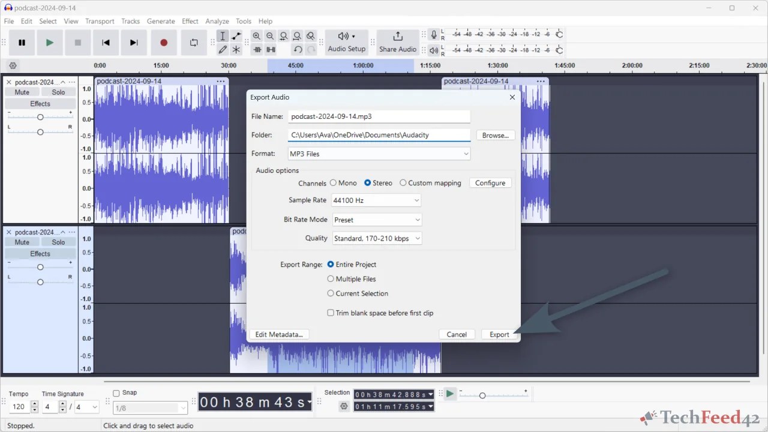768x432 pixels.
Task: Close the first track with its X
Action: 9,82
